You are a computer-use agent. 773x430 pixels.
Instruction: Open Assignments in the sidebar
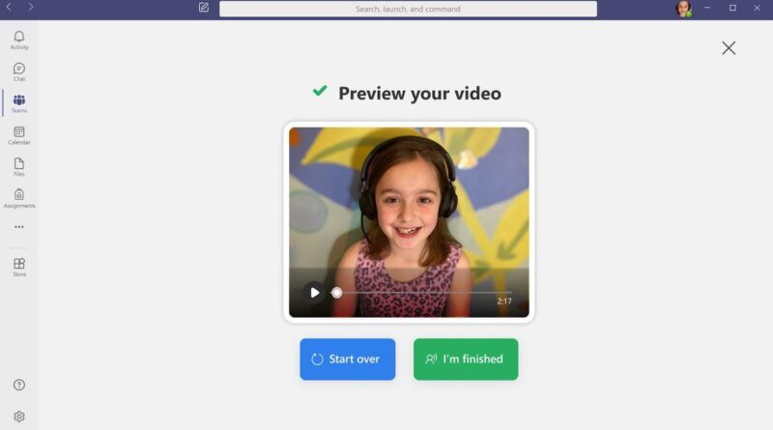pos(19,198)
